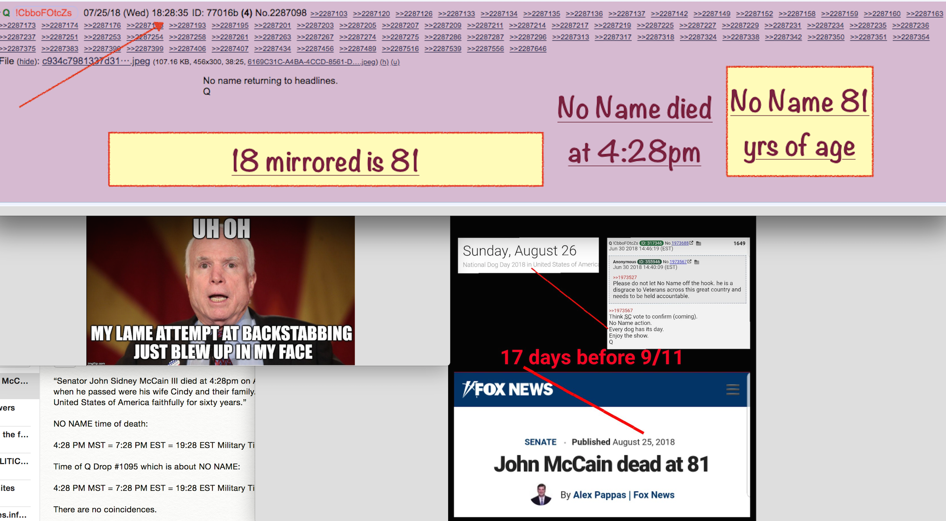
Task: Open reply link >>2287383
Action: coord(60,49)
